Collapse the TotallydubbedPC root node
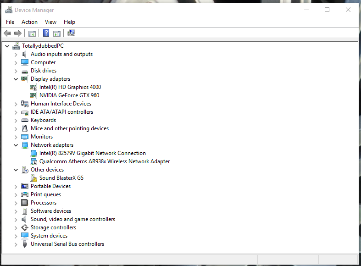Screen dimensions: 361x266 pyautogui.click(x=7, y=46)
